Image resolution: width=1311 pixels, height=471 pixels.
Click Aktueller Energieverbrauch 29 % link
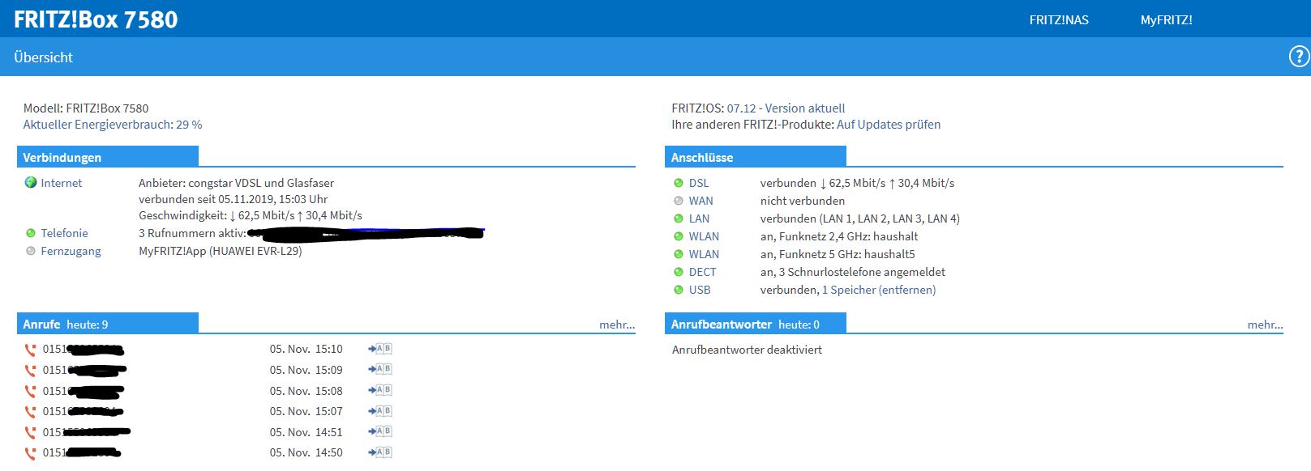click(112, 125)
